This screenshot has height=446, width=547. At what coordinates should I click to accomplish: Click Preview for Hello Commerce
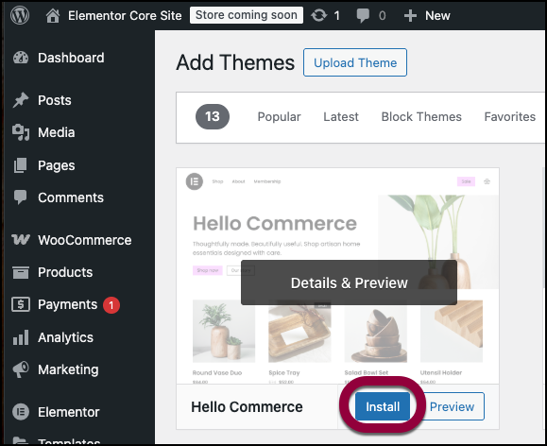(x=452, y=406)
